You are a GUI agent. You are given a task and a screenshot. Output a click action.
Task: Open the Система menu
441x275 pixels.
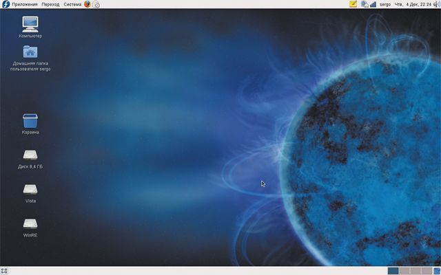click(72, 5)
